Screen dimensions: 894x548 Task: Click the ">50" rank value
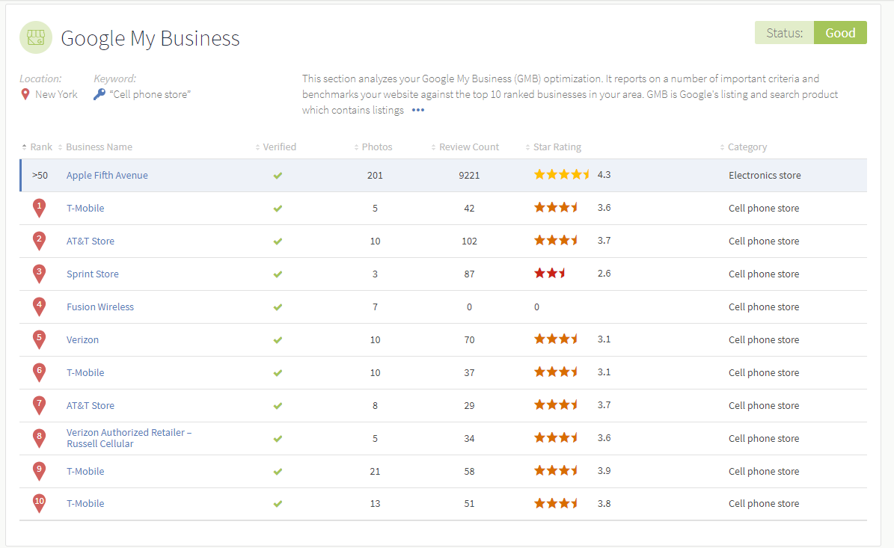(x=40, y=176)
